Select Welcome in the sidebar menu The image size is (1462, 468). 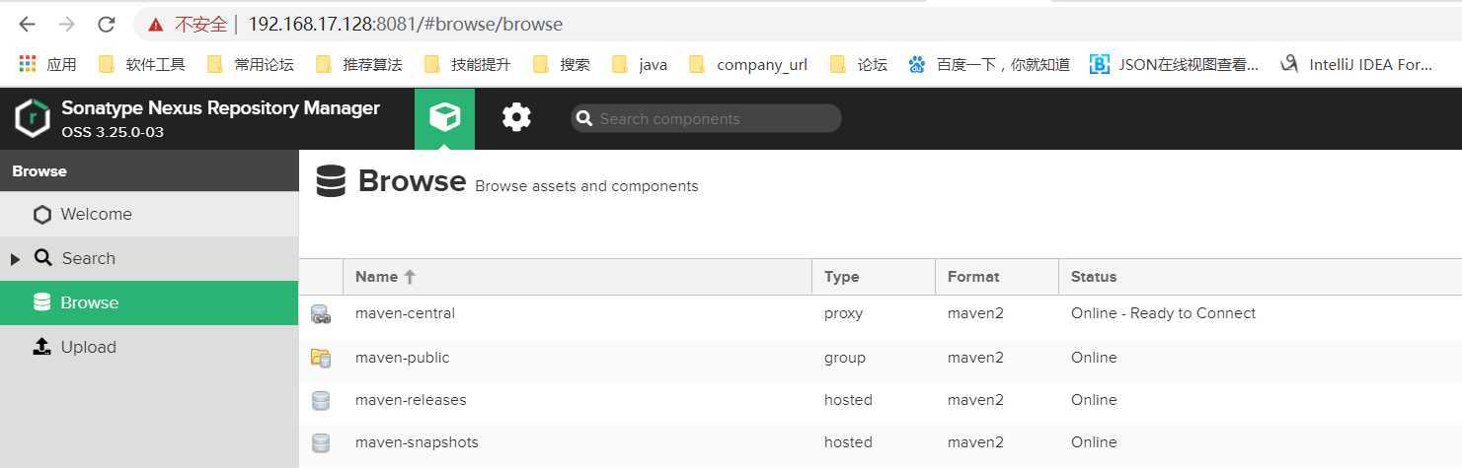(x=149, y=214)
